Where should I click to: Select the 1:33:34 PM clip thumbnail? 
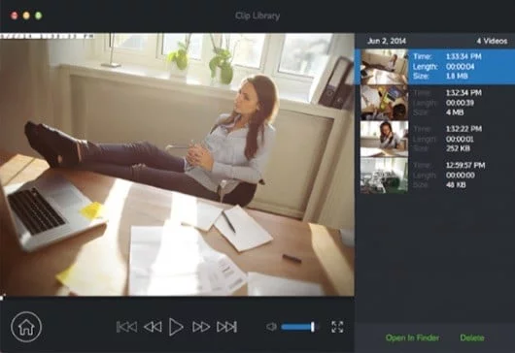pos(384,67)
